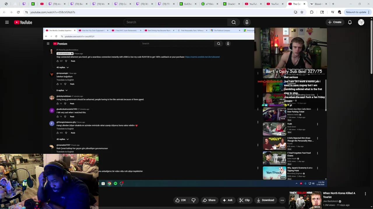The image size is (373, 209).
Task: Open the Chrome profile avatar
Action: 339,12
